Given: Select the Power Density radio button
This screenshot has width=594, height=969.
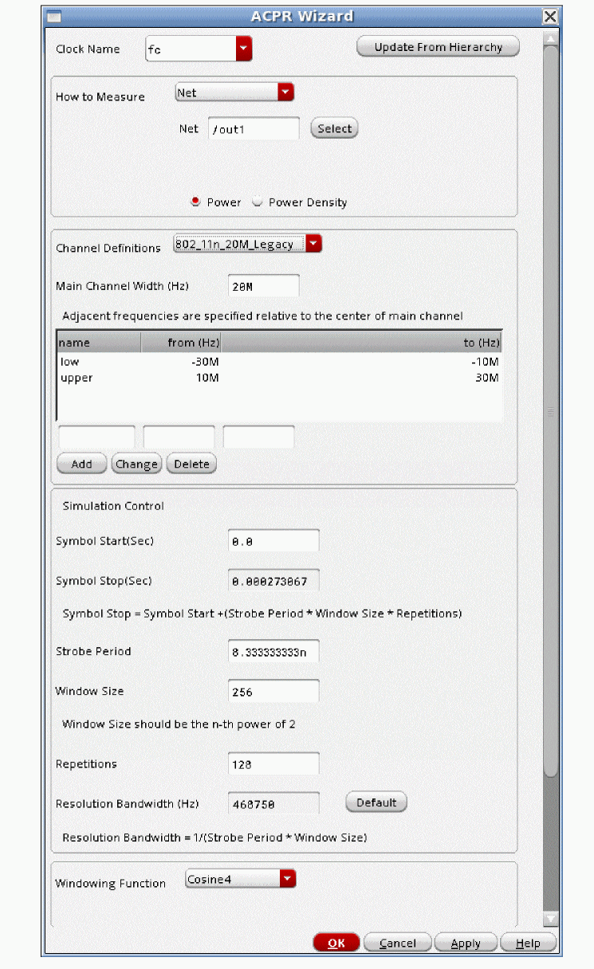Looking at the screenshot, I should [258, 202].
